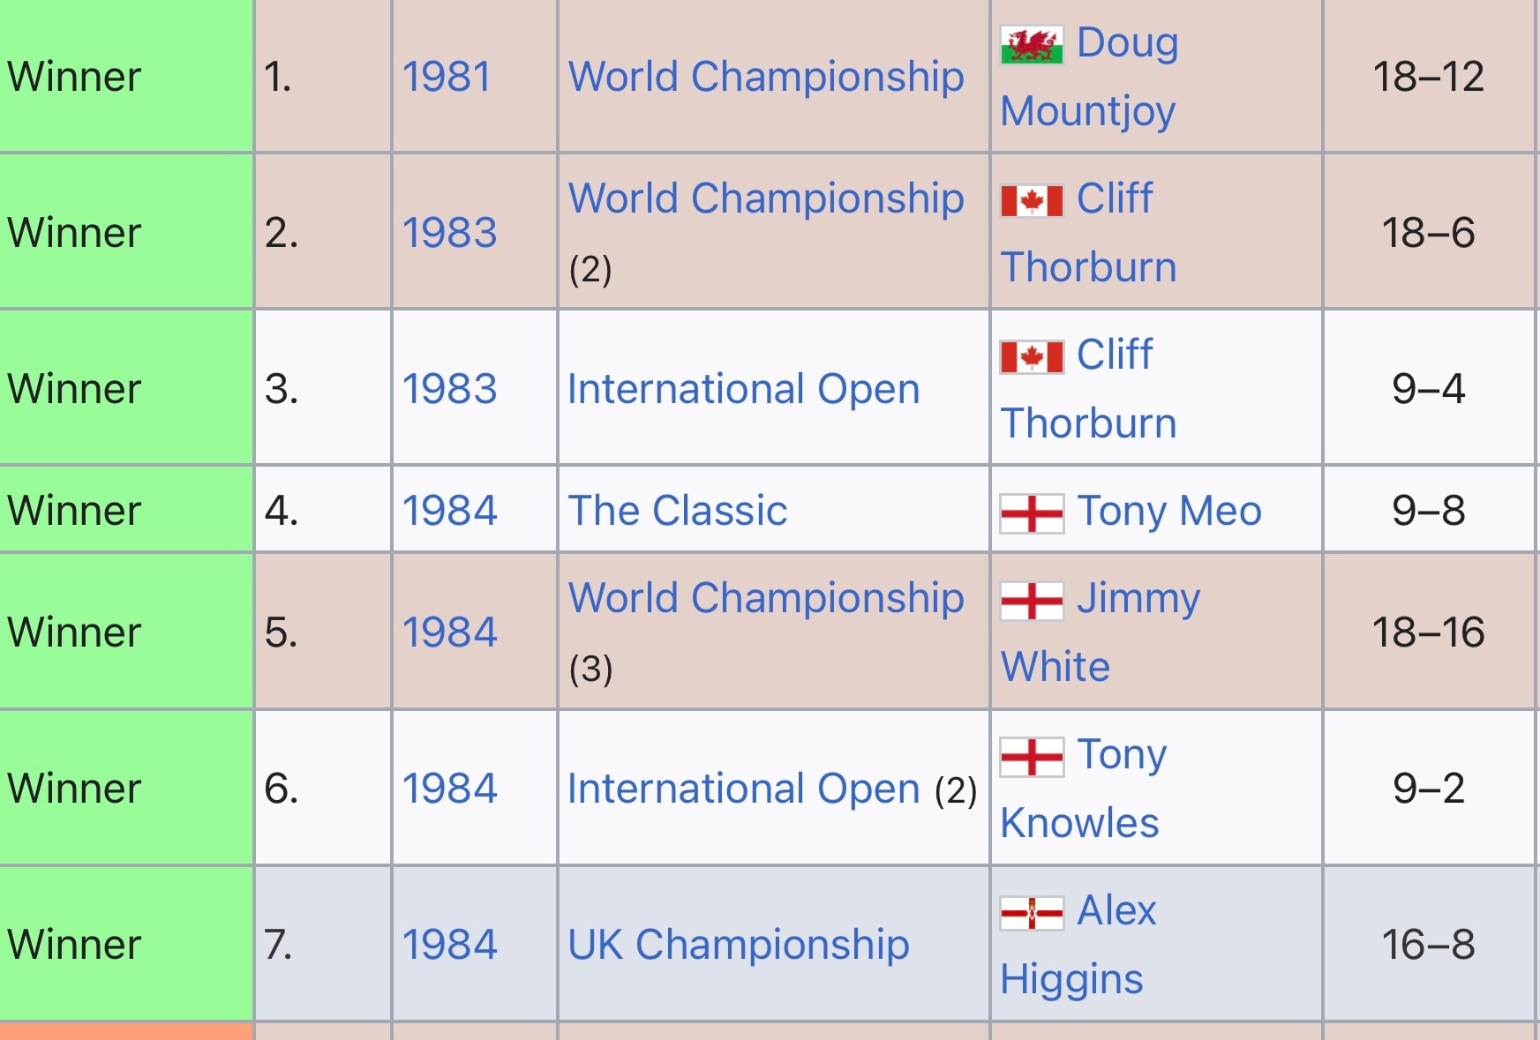1540x1040 pixels.
Task: Click the England flag next to Jimmy White
Action: 1031,601
